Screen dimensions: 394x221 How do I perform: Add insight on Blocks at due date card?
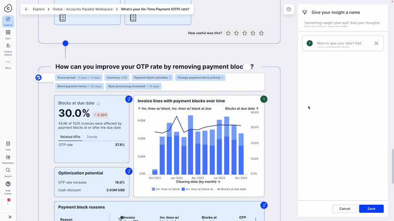point(128,99)
